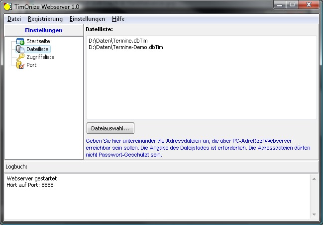Screen dimensions: 323x225
Task: Close the TimOnize Webserver window
Action: coord(309,5)
